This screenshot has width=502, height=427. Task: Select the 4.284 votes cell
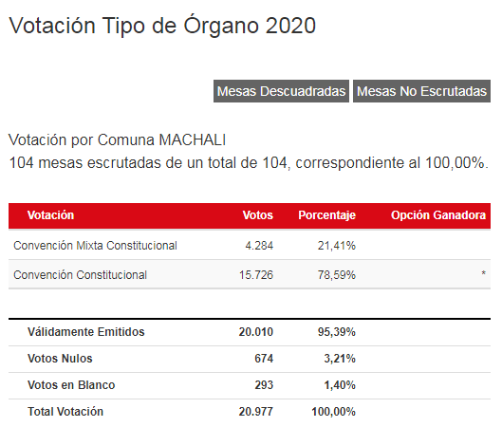259,246
